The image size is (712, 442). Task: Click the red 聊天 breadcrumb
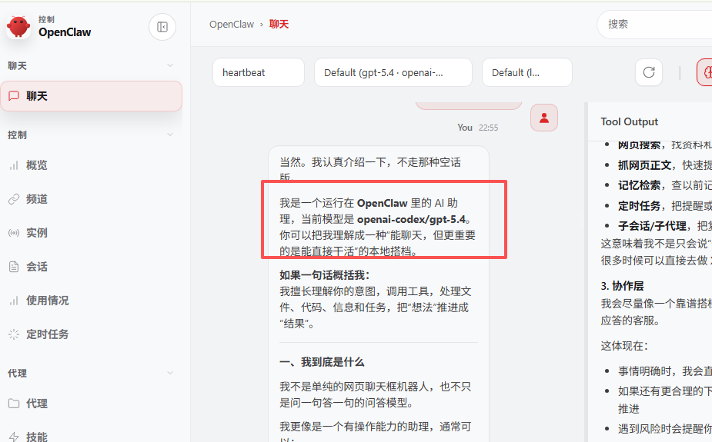279,25
